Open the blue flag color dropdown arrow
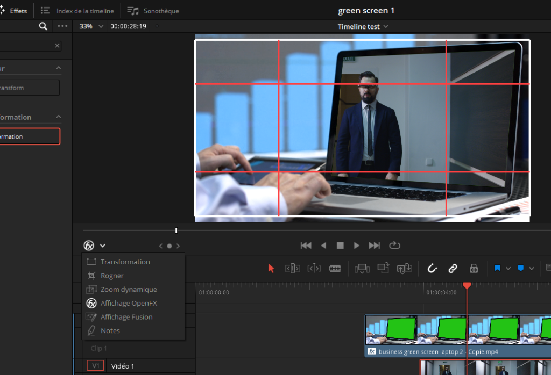551x375 pixels. tap(508, 268)
